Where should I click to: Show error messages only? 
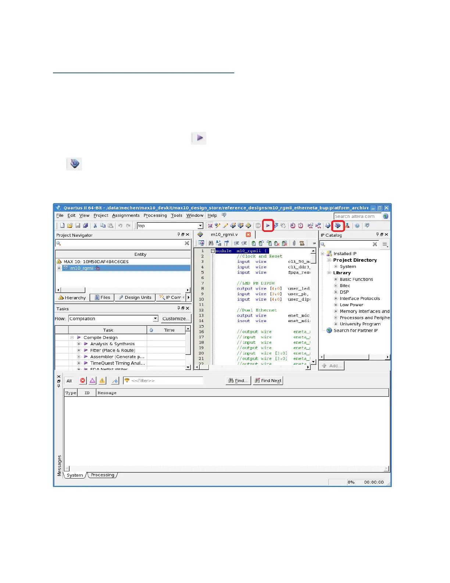[83, 381]
